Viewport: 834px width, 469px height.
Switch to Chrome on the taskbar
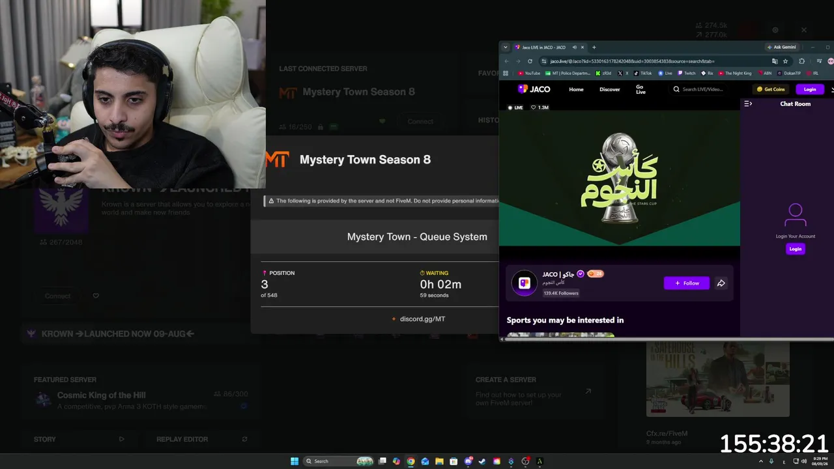(x=410, y=461)
